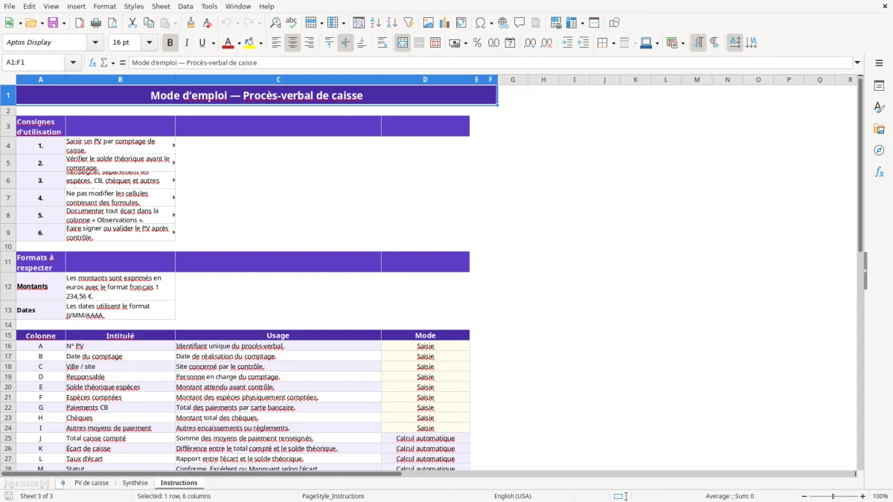Image resolution: width=893 pixels, height=502 pixels.
Task: Toggle Merge and Center Cells
Action: click(x=403, y=43)
